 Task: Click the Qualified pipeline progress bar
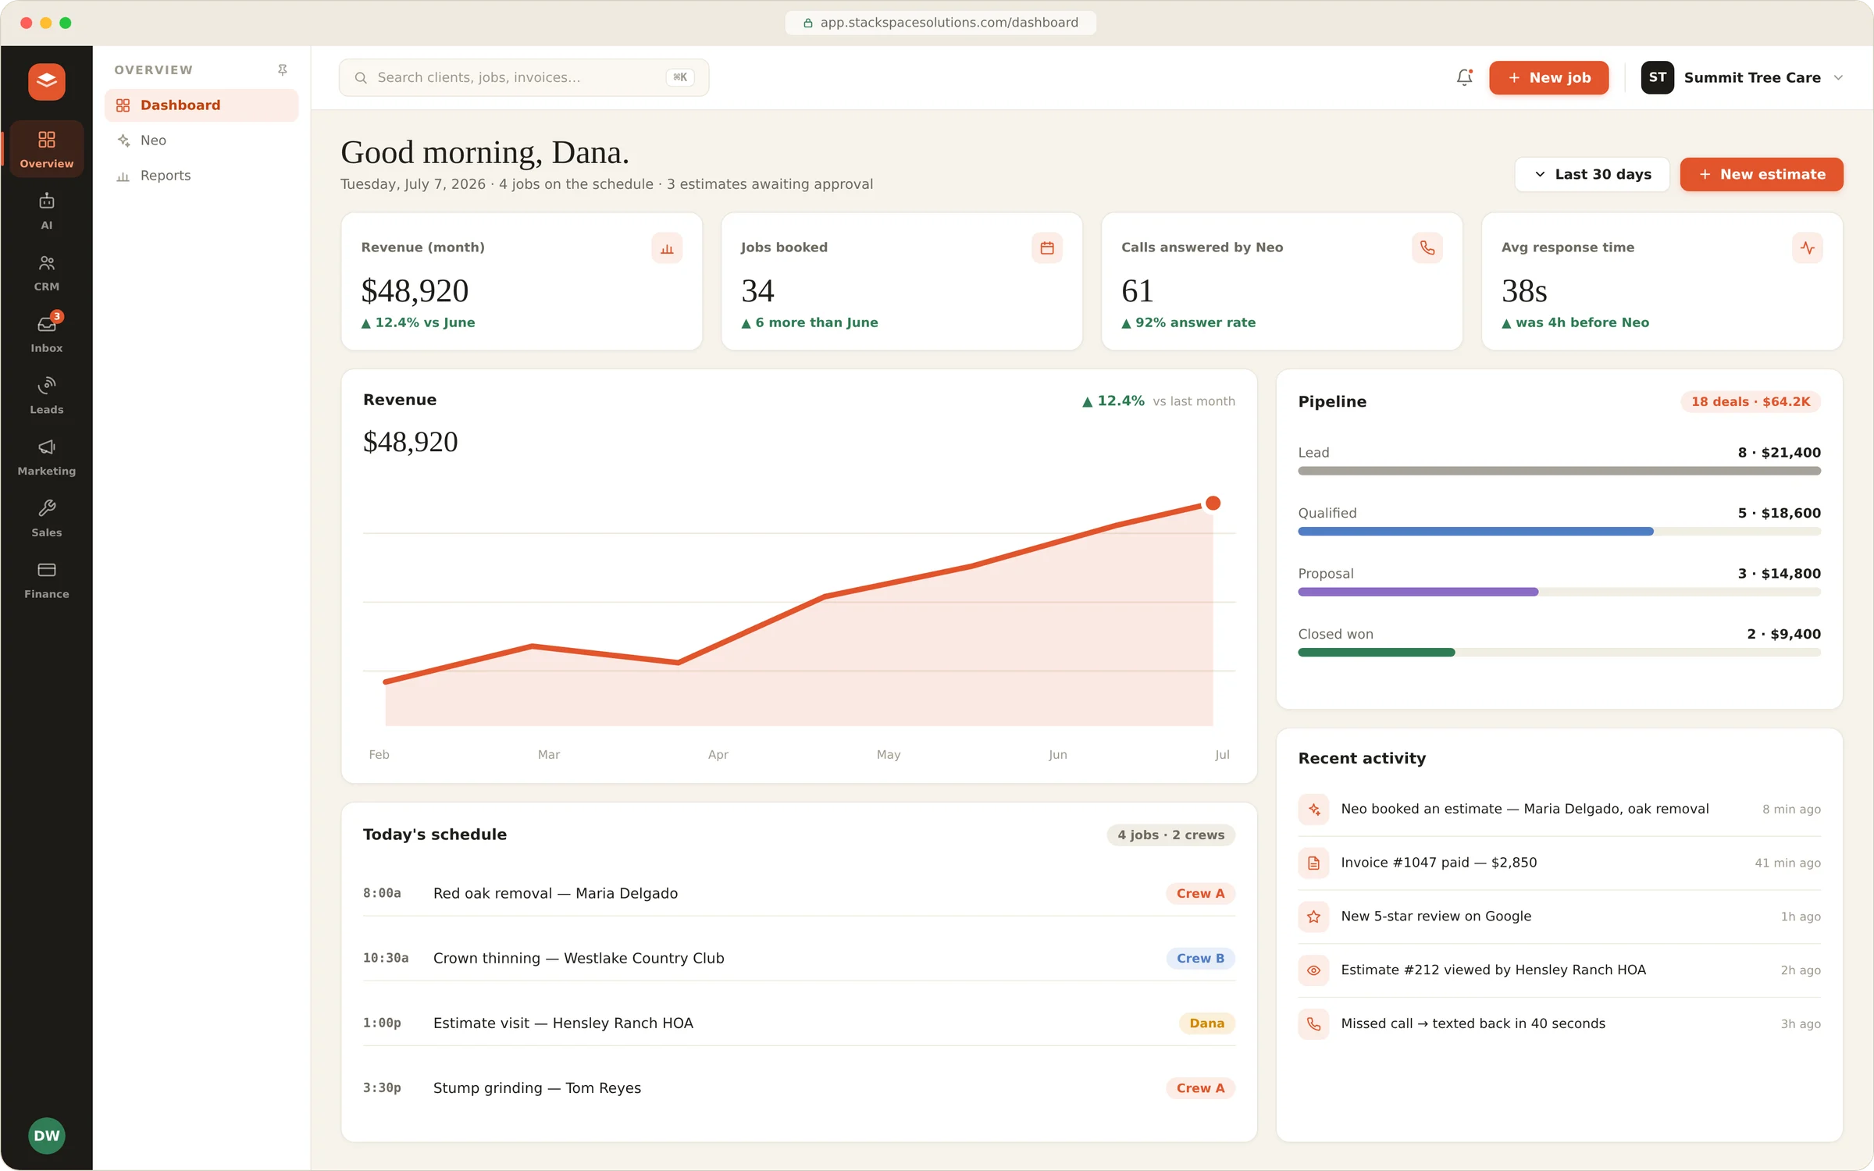1559,532
